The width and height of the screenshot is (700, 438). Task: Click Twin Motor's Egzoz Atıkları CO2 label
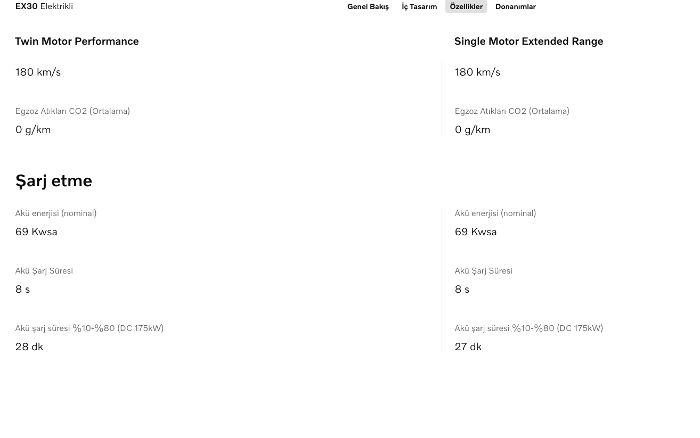[72, 111]
